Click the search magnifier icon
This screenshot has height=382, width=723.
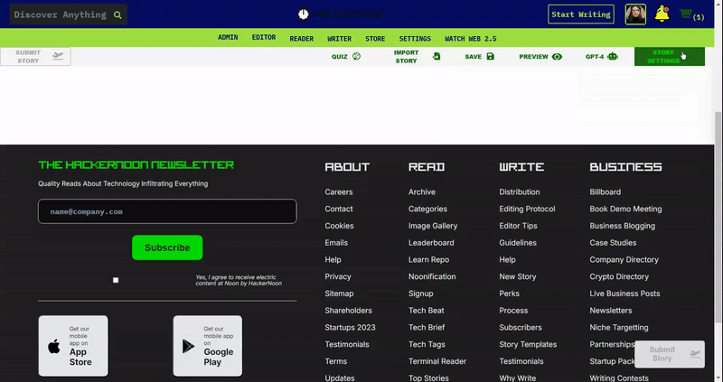[x=117, y=14]
